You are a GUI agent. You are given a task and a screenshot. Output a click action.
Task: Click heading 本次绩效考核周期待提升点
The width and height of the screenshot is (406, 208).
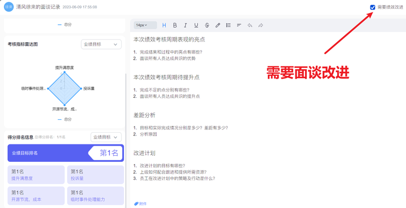coord(166,77)
